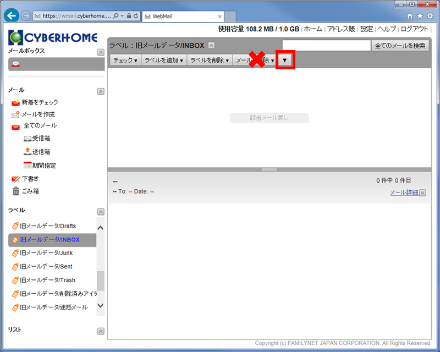Viewport: 440px width, 352px height.
Task: Open 設定 in the top menu
Action: (x=366, y=29)
